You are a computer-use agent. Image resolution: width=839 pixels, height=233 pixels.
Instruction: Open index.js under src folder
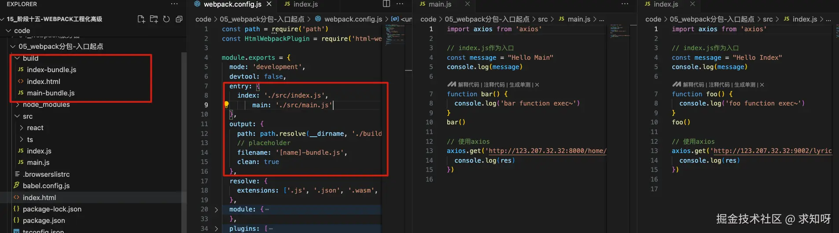coord(39,151)
